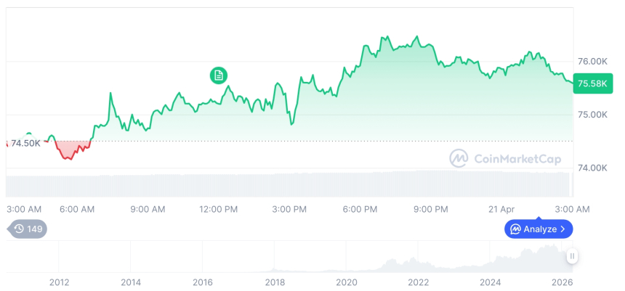Select 2020 on the range timeline
The height and width of the screenshot is (291, 625).
(x=347, y=282)
